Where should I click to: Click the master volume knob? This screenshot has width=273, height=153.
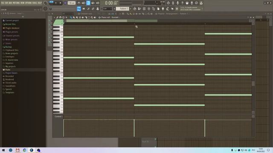coord(45,3)
